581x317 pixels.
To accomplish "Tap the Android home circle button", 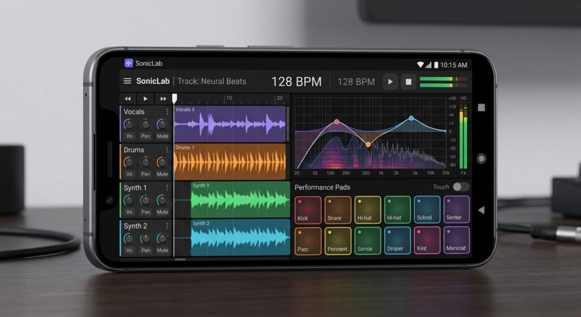I will (x=481, y=159).
